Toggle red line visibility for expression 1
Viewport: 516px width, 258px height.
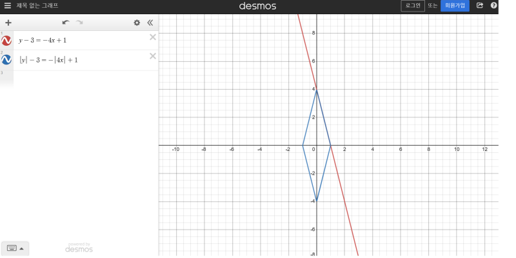pos(6,41)
